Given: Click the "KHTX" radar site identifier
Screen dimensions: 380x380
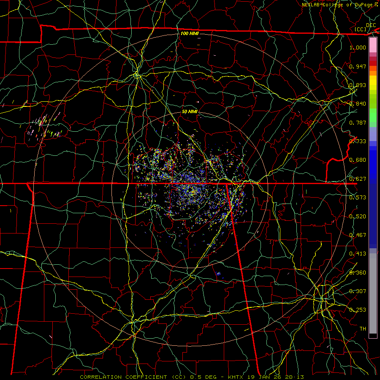Looking at the screenshot, I should coord(236,377).
